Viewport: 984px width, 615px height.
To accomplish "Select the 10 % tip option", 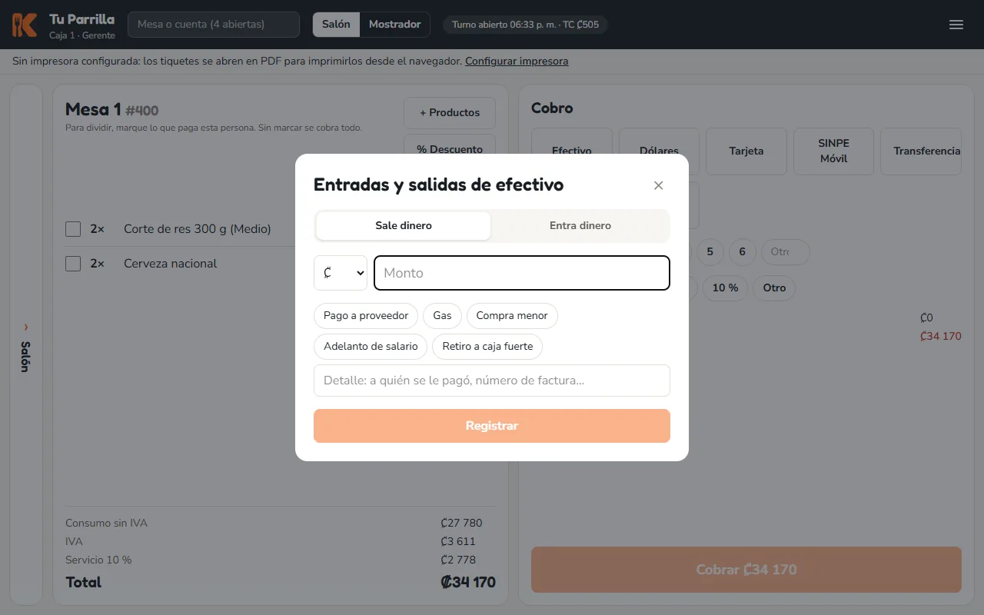I will (x=725, y=288).
